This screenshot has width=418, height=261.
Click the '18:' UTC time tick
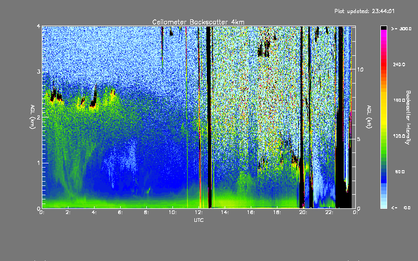(277, 212)
